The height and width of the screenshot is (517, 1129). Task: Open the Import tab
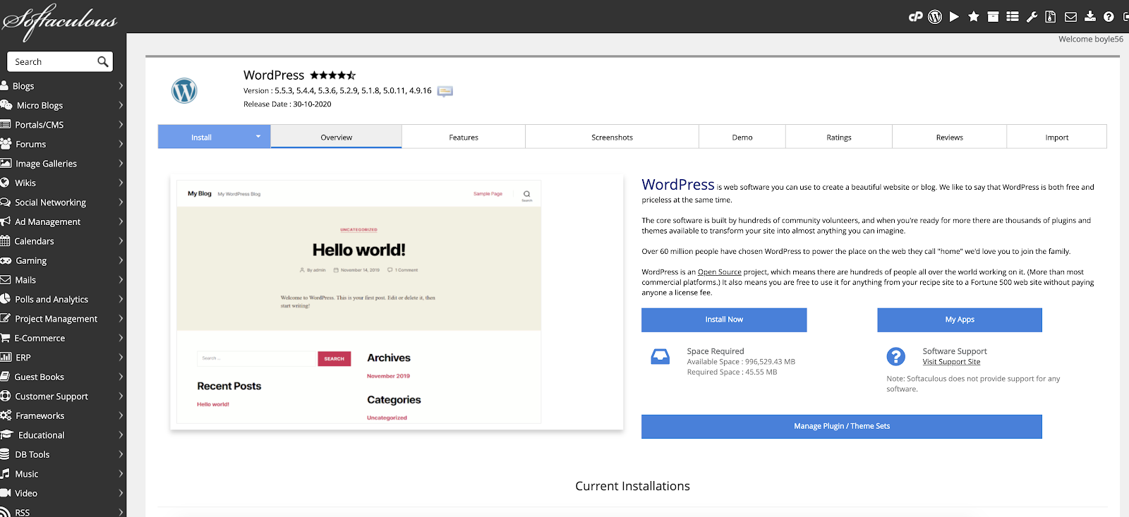[1057, 137]
